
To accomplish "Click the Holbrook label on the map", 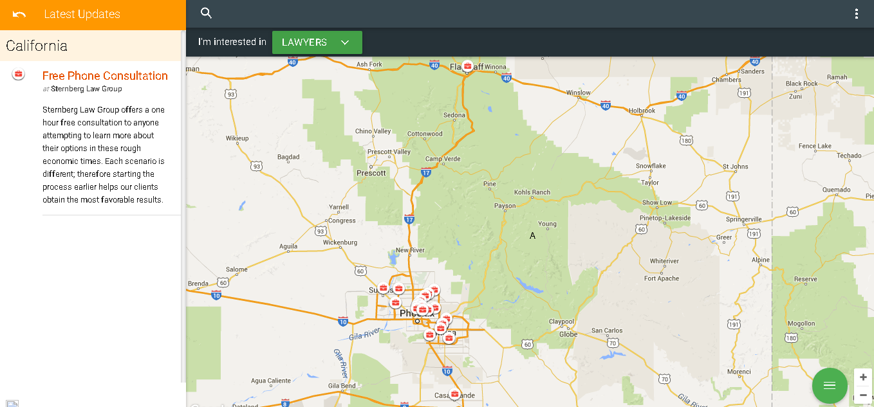I will [642, 111].
